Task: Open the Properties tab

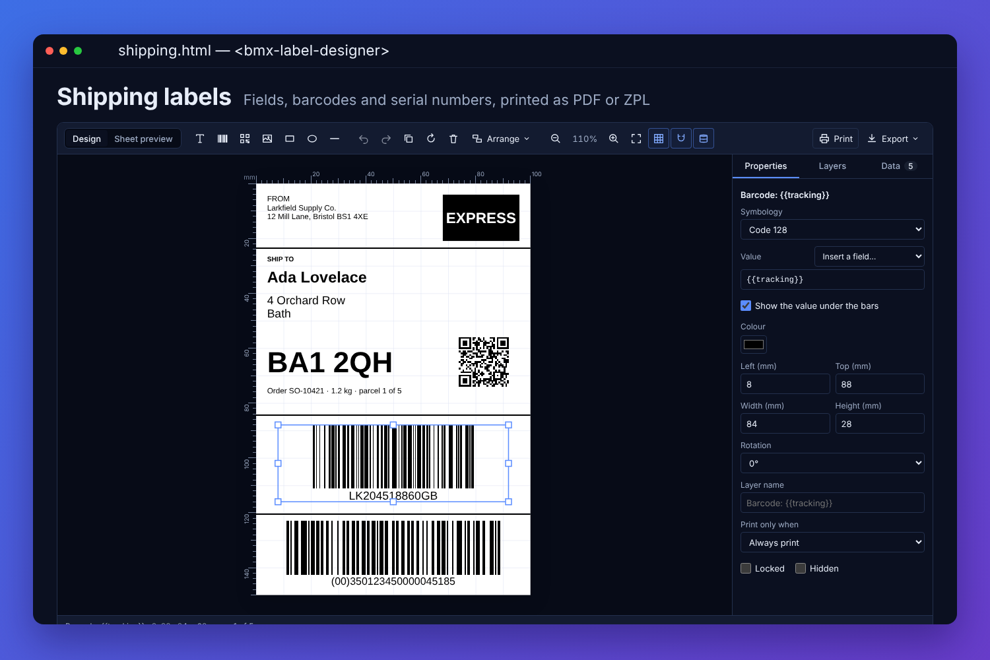Action: (x=766, y=166)
